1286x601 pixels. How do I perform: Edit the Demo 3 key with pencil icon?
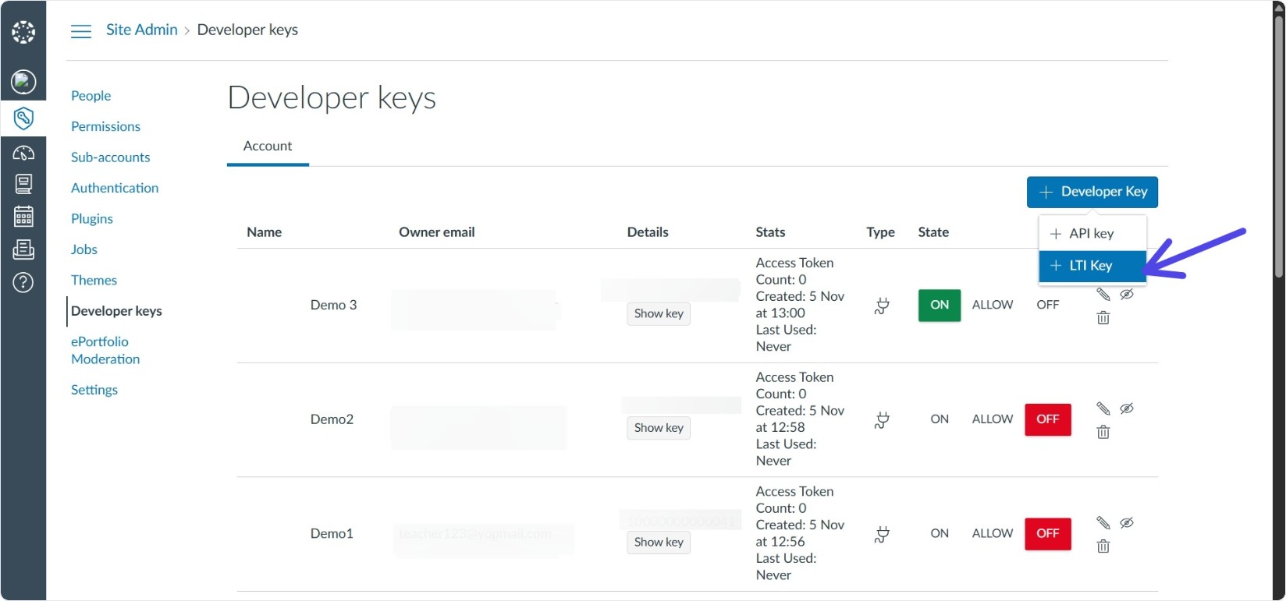[x=1103, y=294]
